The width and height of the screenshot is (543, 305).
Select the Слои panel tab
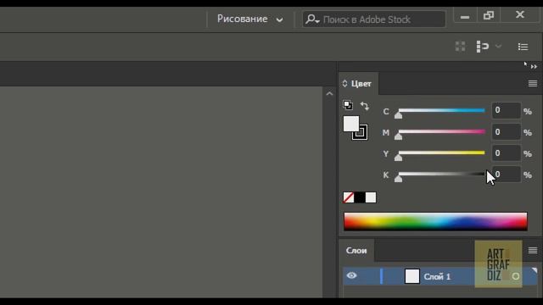pyautogui.click(x=356, y=251)
